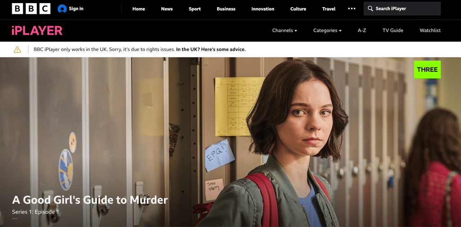461x227 pixels.
Task: Click the warning triangle icon
Action: [x=18, y=49]
